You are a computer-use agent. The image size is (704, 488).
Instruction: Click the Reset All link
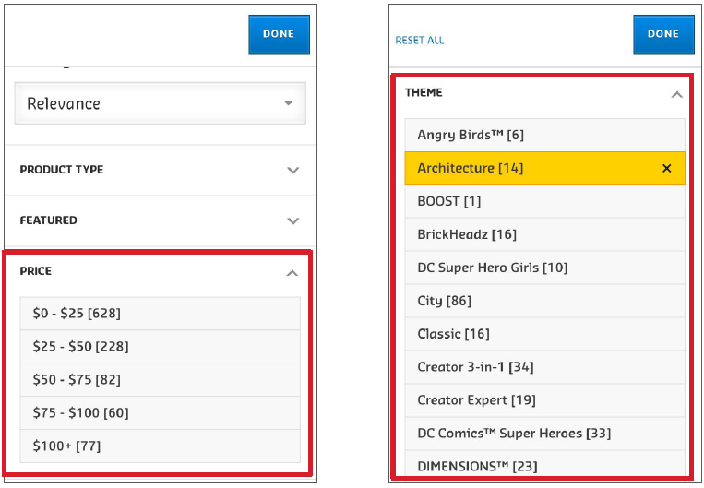pyautogui.click(x=420, y=41)
